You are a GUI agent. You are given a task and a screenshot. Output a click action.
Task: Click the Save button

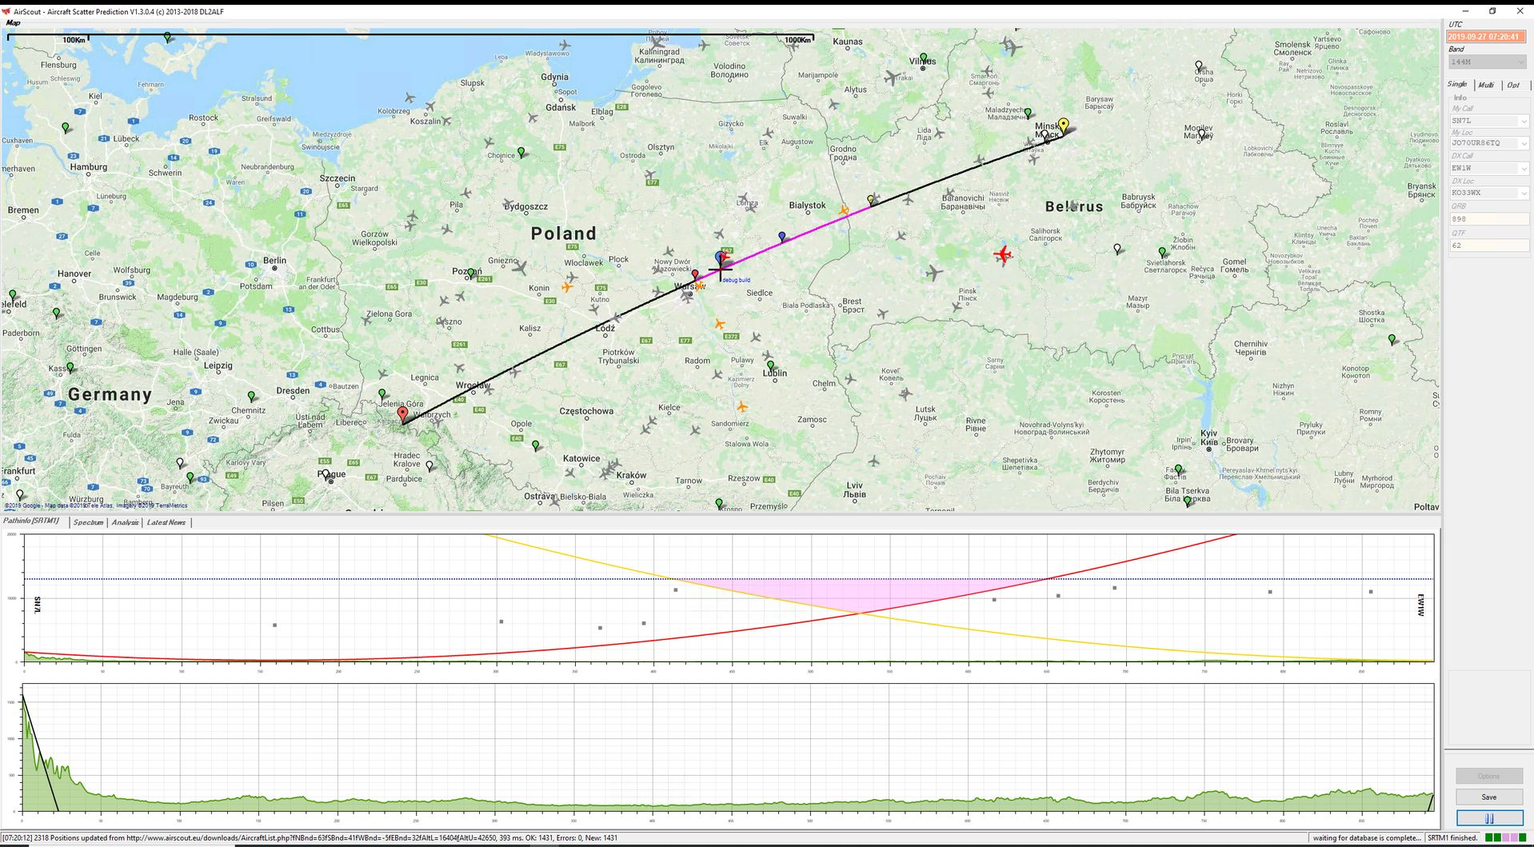pyautogui.click(x=1488, y=797)
